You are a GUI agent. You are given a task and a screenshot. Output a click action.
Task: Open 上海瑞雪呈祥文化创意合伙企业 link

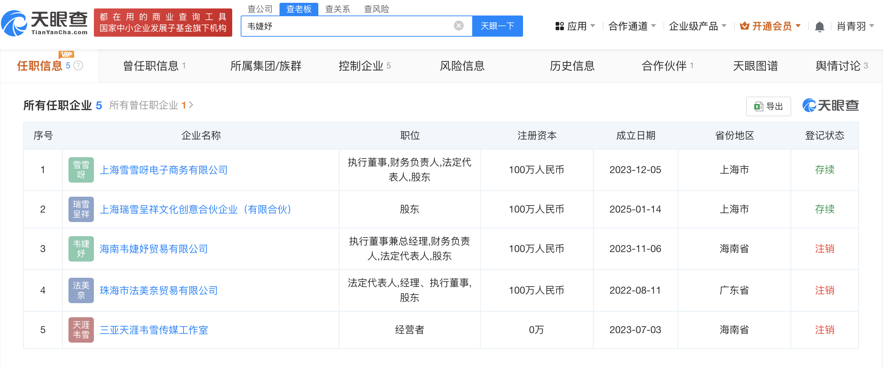[196, 209]
